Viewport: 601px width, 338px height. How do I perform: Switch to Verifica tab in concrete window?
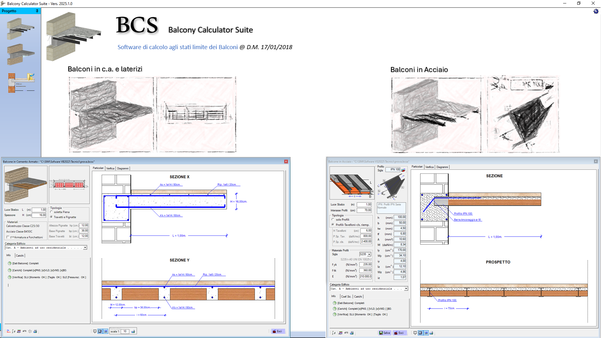click(x=110, y=168)
